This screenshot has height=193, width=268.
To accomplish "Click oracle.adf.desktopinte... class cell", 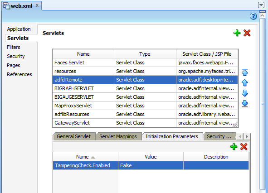I will coord(207,80).
